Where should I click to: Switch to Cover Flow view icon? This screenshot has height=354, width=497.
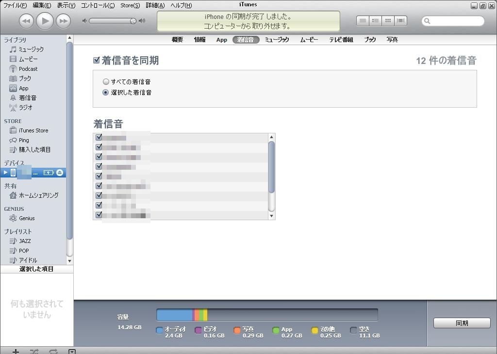point(400,21)
